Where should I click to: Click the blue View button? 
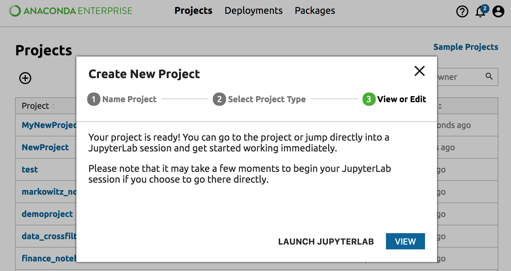coord(405,241)
